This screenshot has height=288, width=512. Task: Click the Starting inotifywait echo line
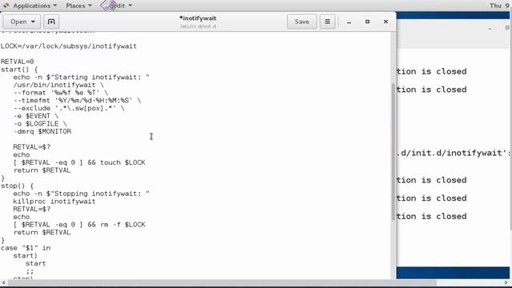click(x=81, y=77)
